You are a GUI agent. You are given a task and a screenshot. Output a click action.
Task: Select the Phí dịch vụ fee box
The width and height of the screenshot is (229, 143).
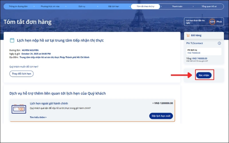204,51
